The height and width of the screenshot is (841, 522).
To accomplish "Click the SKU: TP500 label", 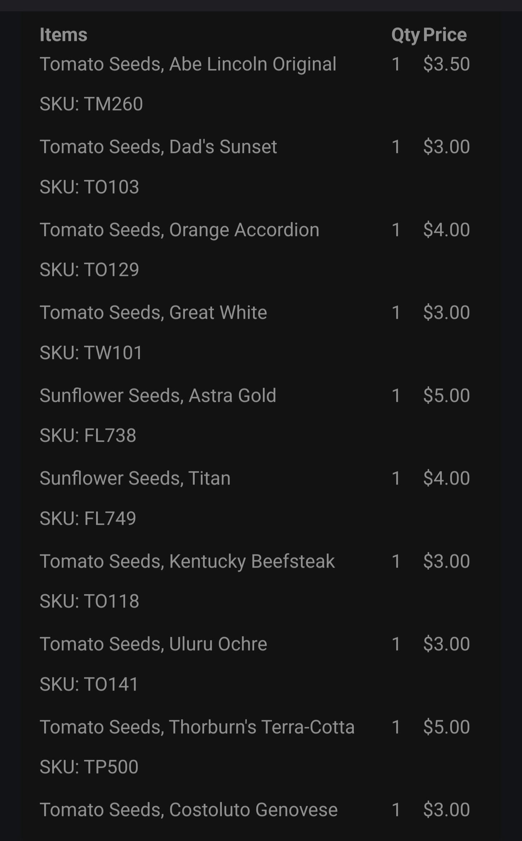I will click(x=89, y=767).
